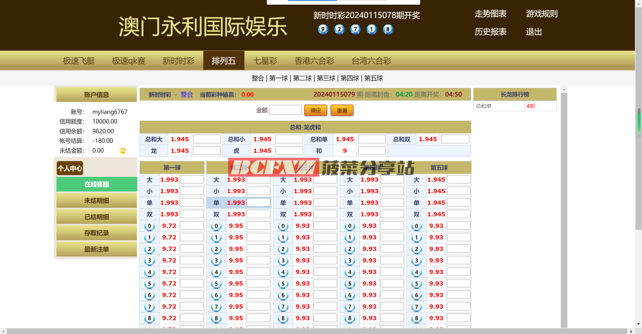Image resolution: width=642 pixels, height=334 pixels.
Task: Select number 5 ball under 第五球
Action: pos(416,284)
